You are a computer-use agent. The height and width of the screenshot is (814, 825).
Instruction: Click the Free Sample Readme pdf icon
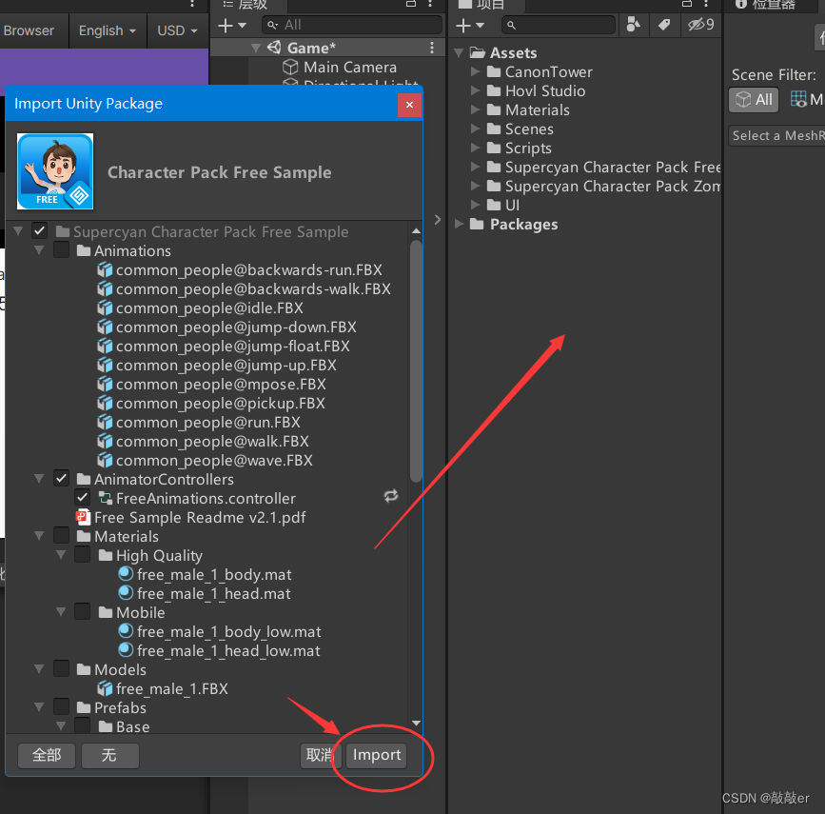coord(83,517)
